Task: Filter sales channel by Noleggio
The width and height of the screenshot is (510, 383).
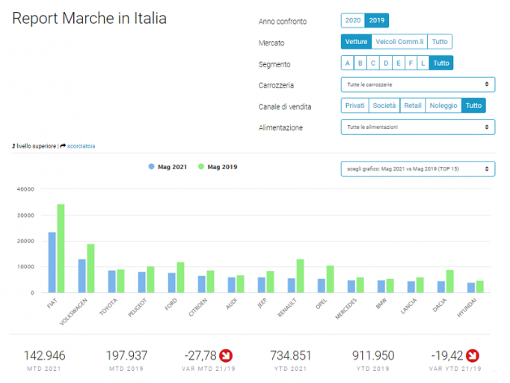Action: 443,105
